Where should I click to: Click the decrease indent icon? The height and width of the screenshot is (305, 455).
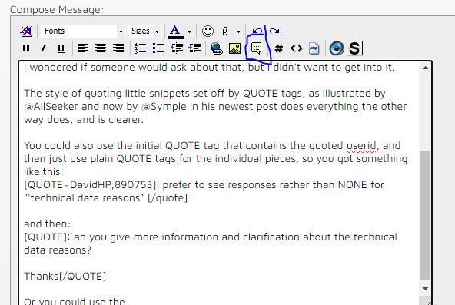pos(177,48)
